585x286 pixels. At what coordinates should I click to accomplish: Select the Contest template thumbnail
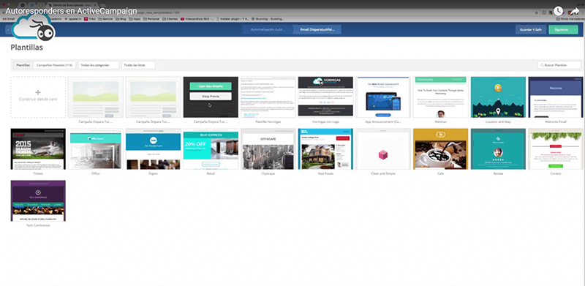(556, 149)
